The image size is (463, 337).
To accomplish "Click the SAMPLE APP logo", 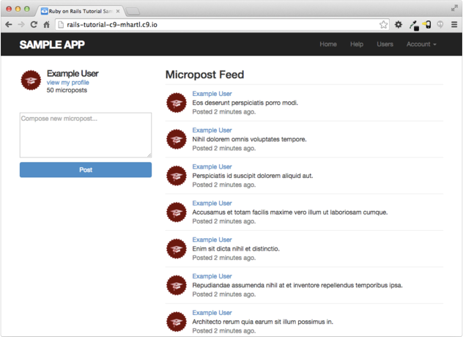I will pyautogui.click(x=52, y=45).
